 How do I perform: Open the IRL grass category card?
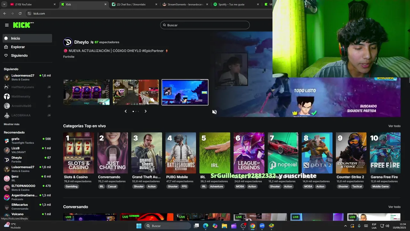(x=215, y=153)
